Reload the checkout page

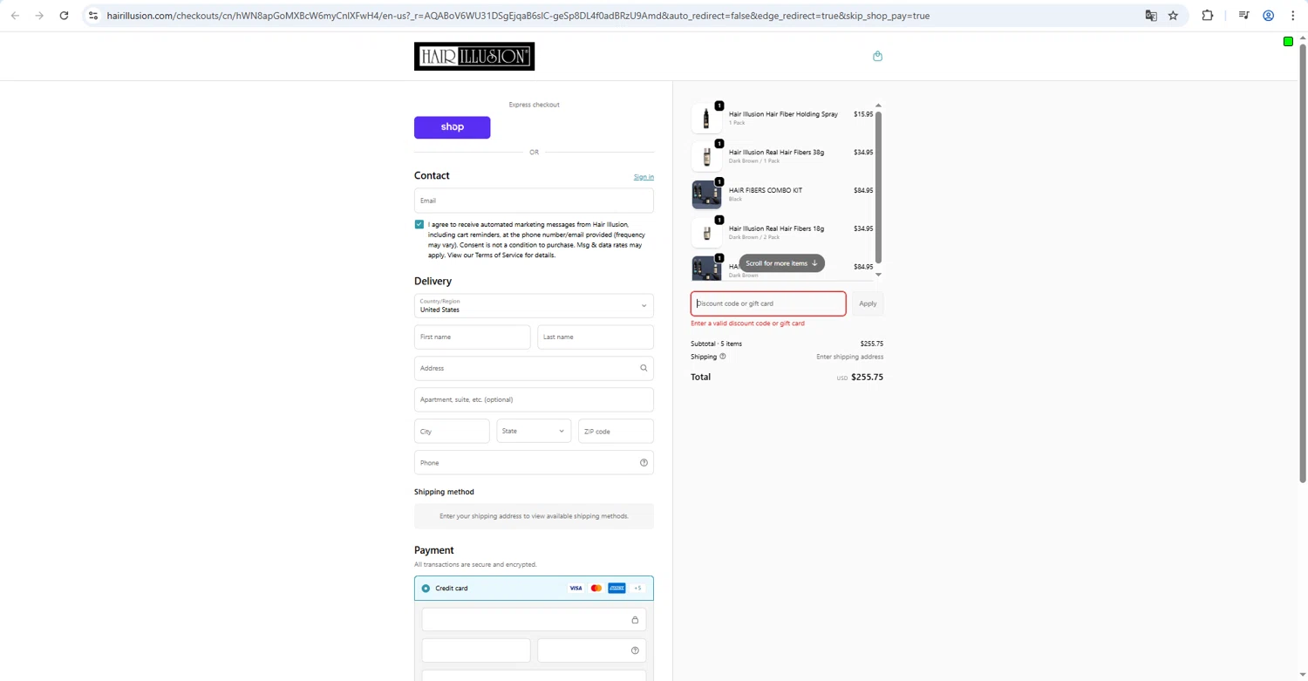pos(64,16)
